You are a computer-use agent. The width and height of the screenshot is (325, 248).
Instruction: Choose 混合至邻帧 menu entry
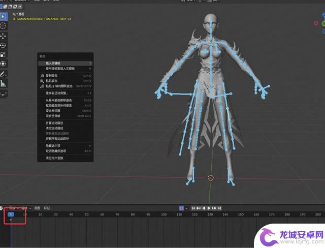(66, 116)
